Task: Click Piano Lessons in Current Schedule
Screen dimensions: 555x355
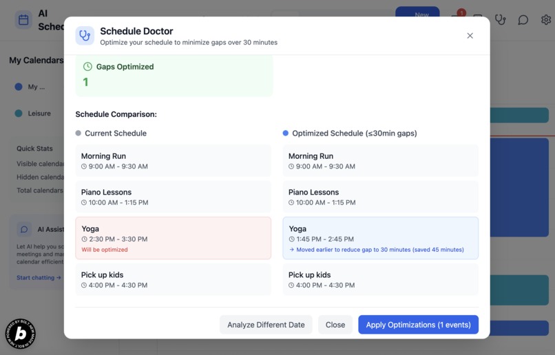Action: (x=173, y=197)
